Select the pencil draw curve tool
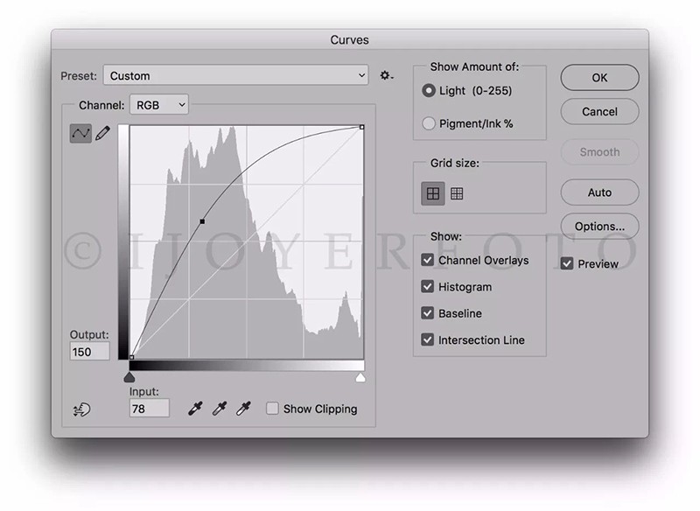The image size is (700, 511). pos(102,133)
